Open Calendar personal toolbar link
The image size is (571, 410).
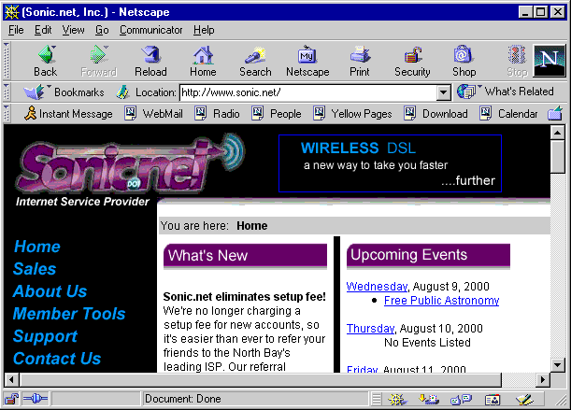click(508, 114)
